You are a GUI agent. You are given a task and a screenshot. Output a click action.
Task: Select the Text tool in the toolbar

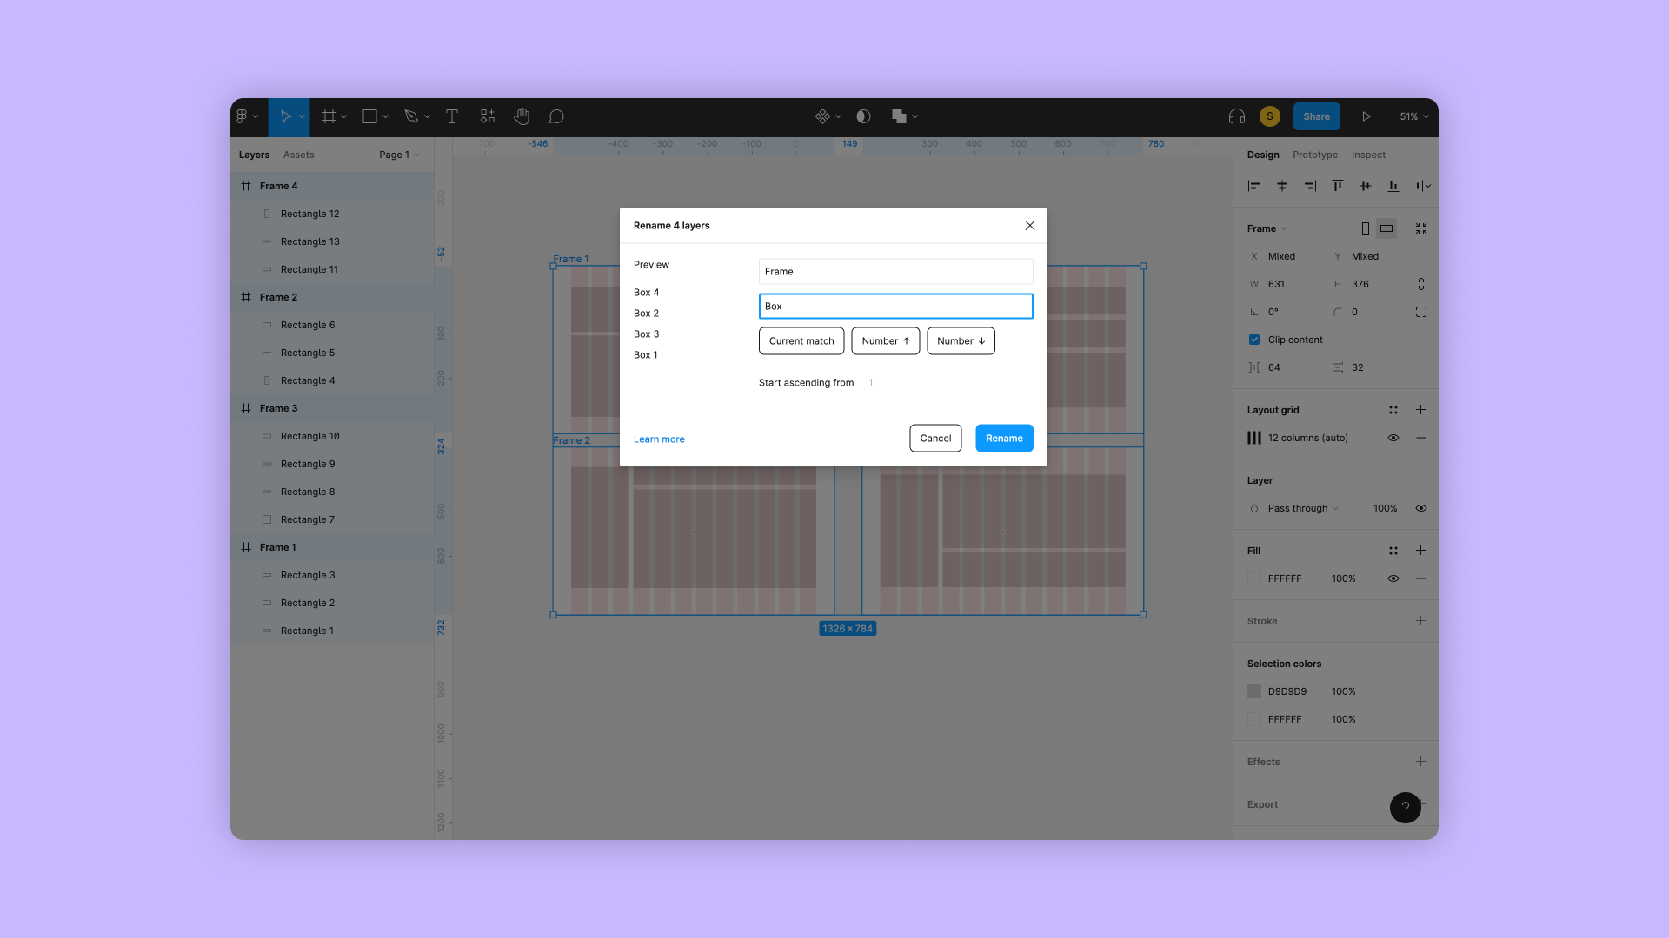452,116
